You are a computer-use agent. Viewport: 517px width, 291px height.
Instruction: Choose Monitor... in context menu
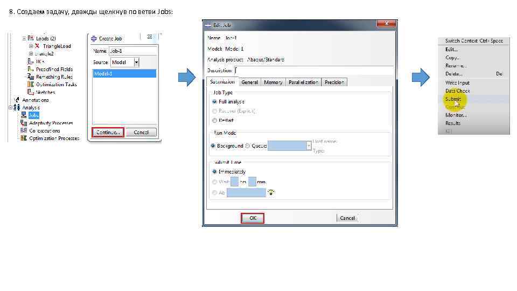tap(474, 115)
